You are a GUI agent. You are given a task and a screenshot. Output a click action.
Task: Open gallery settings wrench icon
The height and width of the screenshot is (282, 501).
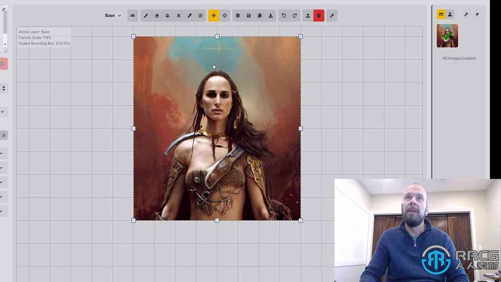click(x=466, y=14)
